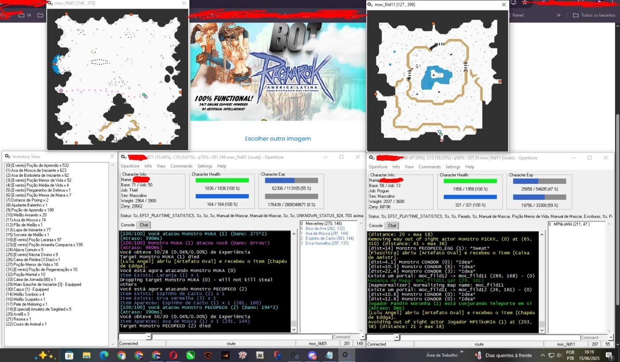Switch to the Chat tab in the moc_fild01 window
620x362 pixels.
144,225
